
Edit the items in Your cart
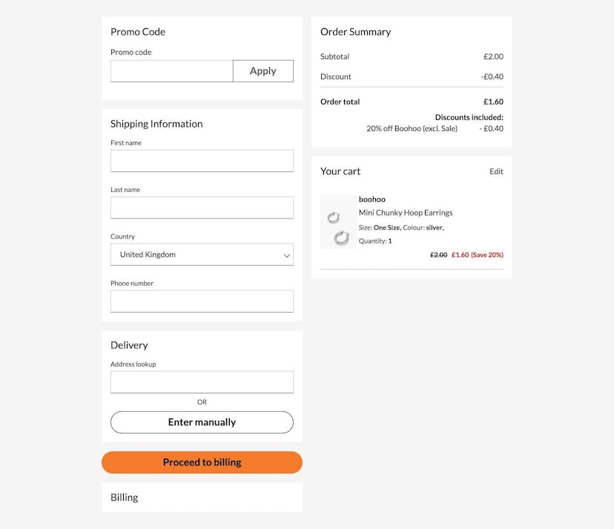[x=496, y=171]
